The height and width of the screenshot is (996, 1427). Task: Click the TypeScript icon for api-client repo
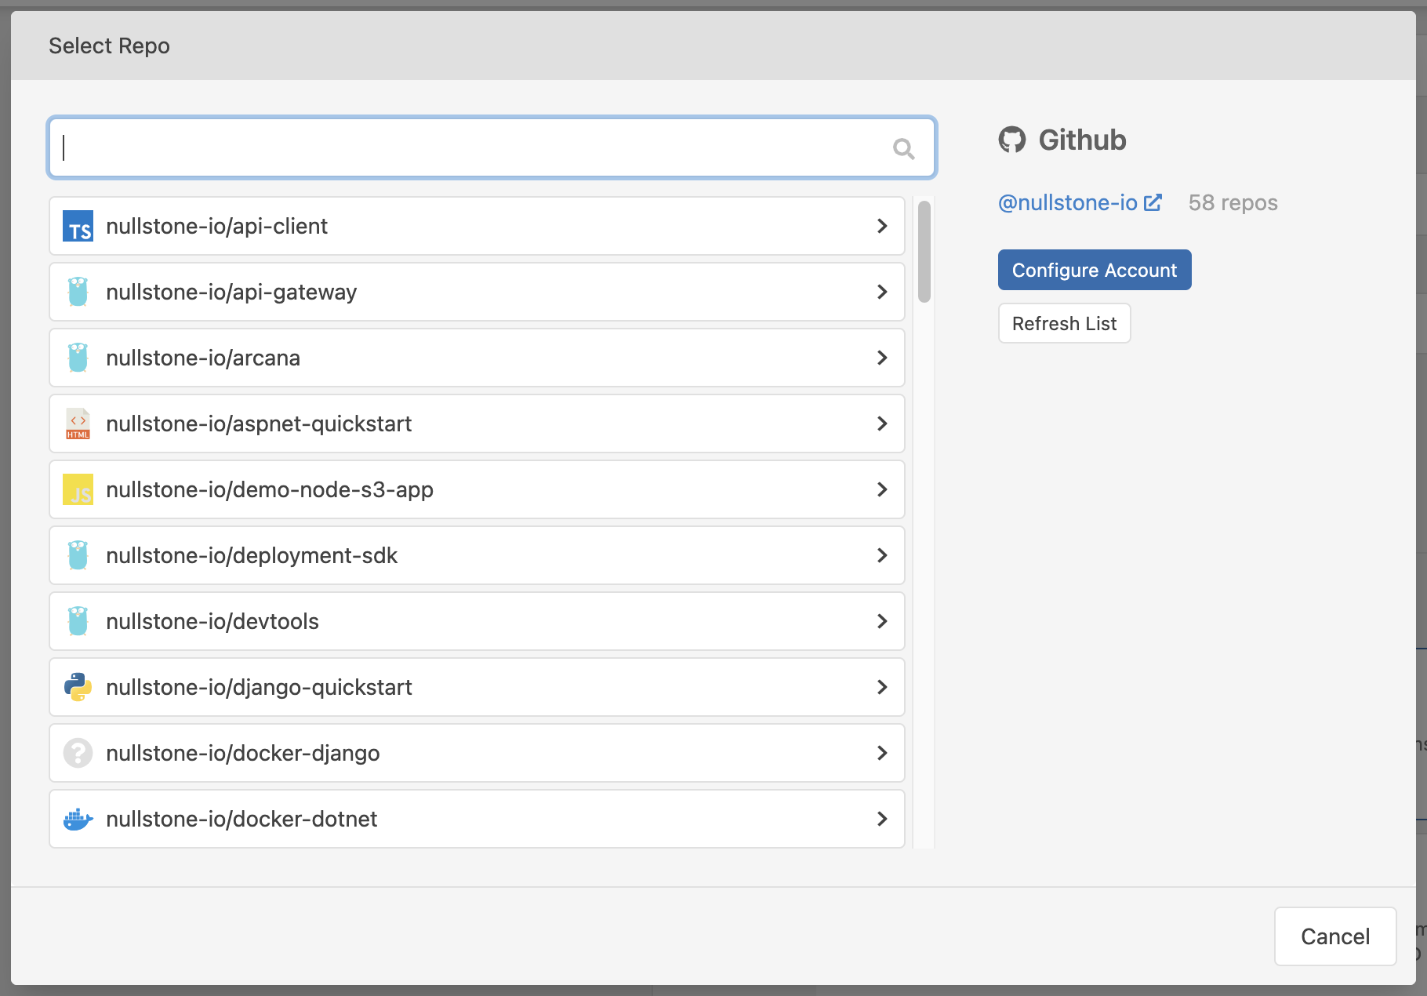coord(77,226)
